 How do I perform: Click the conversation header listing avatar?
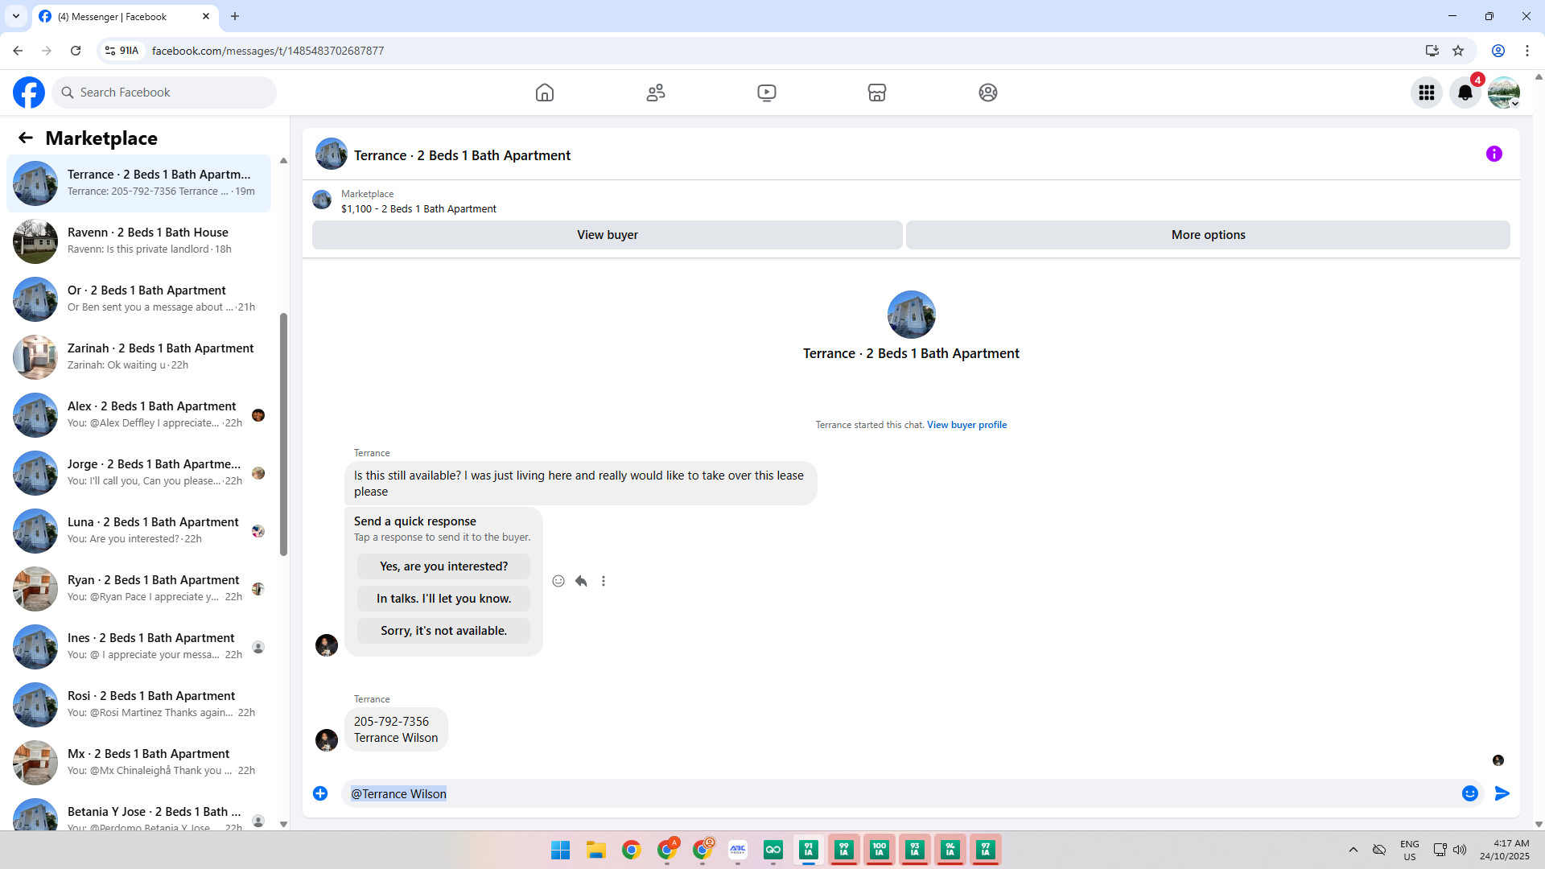[332, 154]
